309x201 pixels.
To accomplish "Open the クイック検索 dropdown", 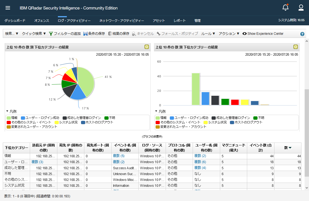I will [x=34, y=34].
